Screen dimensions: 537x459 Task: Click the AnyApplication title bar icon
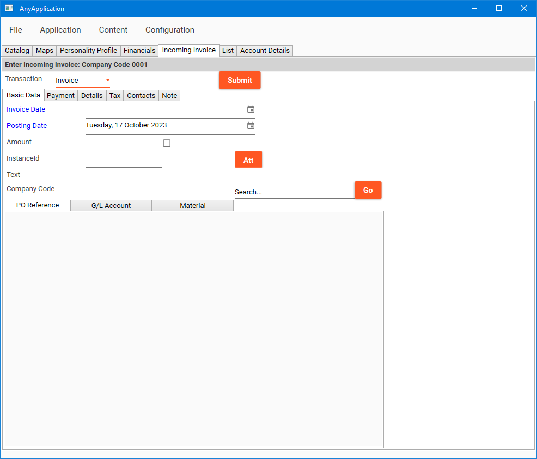pyautogui.click(x=9, y=8)
